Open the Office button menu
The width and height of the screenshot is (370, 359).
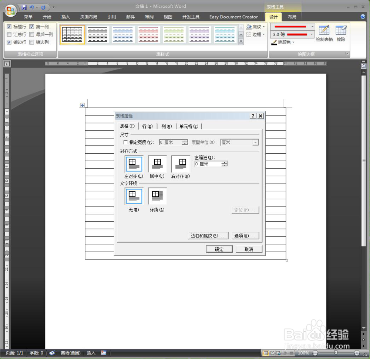10,11
